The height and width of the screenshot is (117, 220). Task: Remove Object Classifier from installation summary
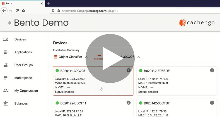click(86, 57)
